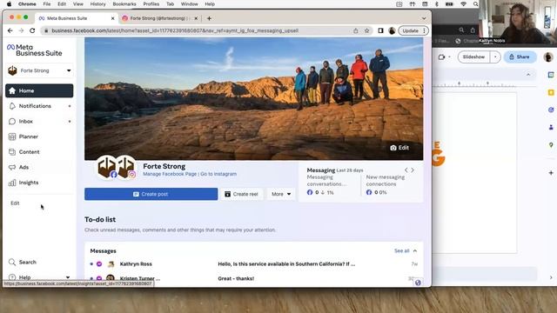Reload the page

(x=32, y=31)
